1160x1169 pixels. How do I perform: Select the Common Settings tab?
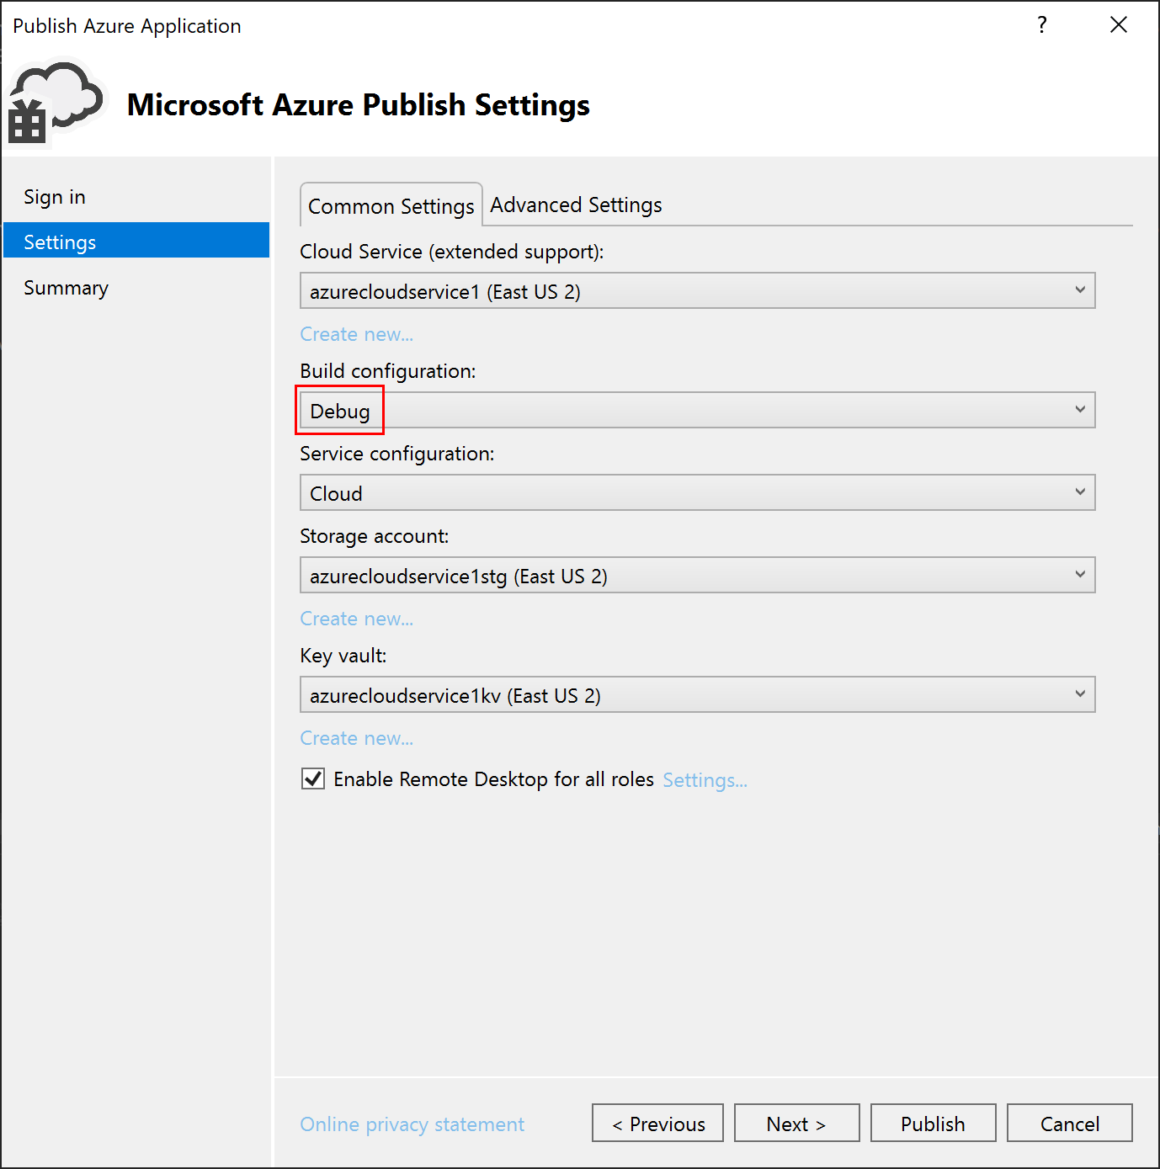click(391, 205)
